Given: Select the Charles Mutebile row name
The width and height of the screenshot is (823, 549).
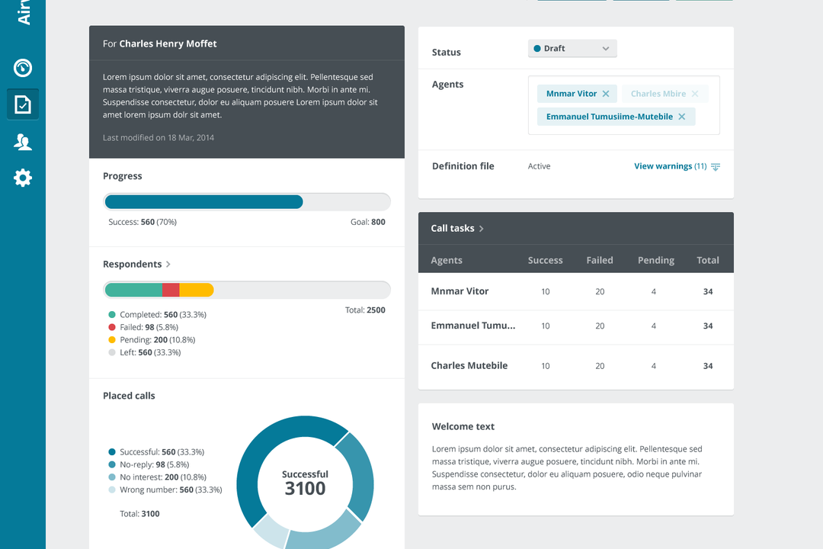Looking at the screenshot, I should [469, 366].
